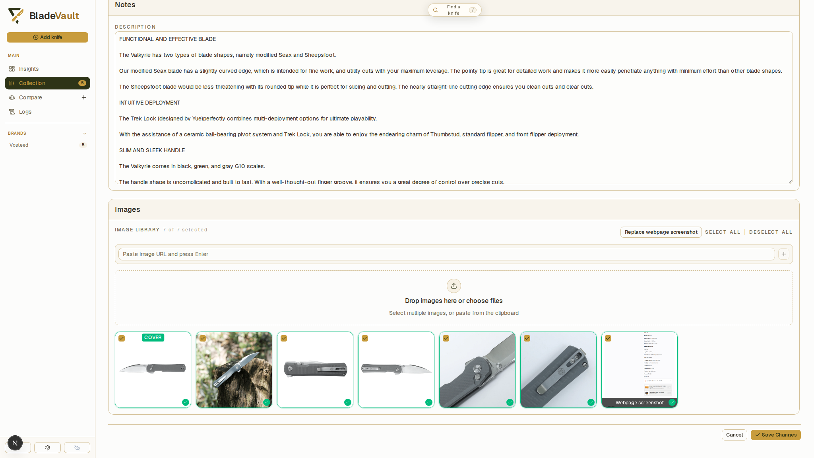The height and width of the screenshot is (458, 814).
Task: Cancel the knife edits
Action: click(734, 435)
